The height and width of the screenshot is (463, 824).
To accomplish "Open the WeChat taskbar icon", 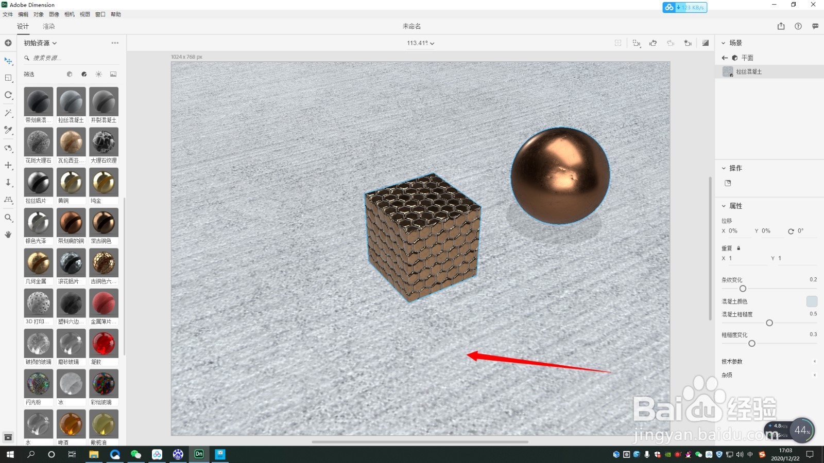I will coord(136,454).
